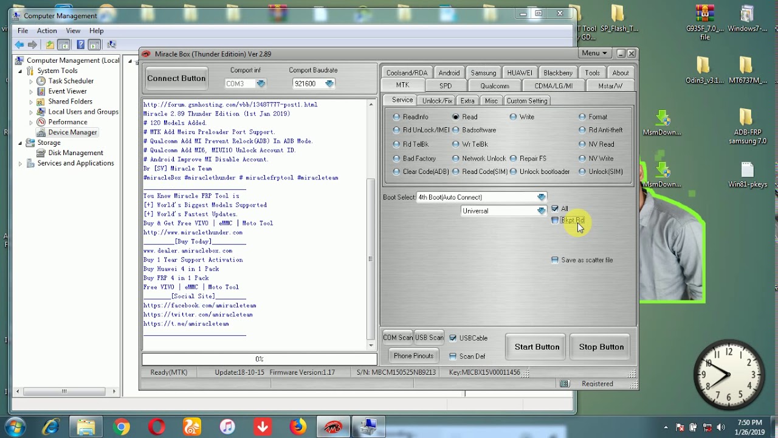Open UC Browser from the taskbar

click(192, 427)
